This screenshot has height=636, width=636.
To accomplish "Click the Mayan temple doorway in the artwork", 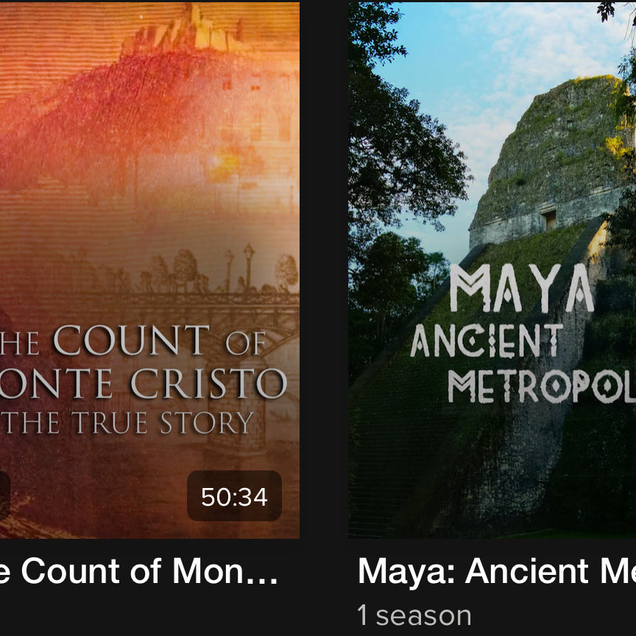I will [x=551, y=220].
